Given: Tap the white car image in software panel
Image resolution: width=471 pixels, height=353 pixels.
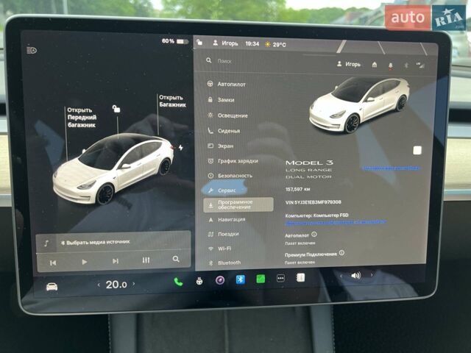Looking at the screenshot, I should pos(359,104).
